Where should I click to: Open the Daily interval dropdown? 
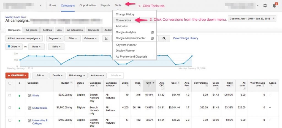pos(56,47)
